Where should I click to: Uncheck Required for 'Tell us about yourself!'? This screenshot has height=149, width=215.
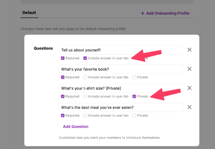coord(63,58)
